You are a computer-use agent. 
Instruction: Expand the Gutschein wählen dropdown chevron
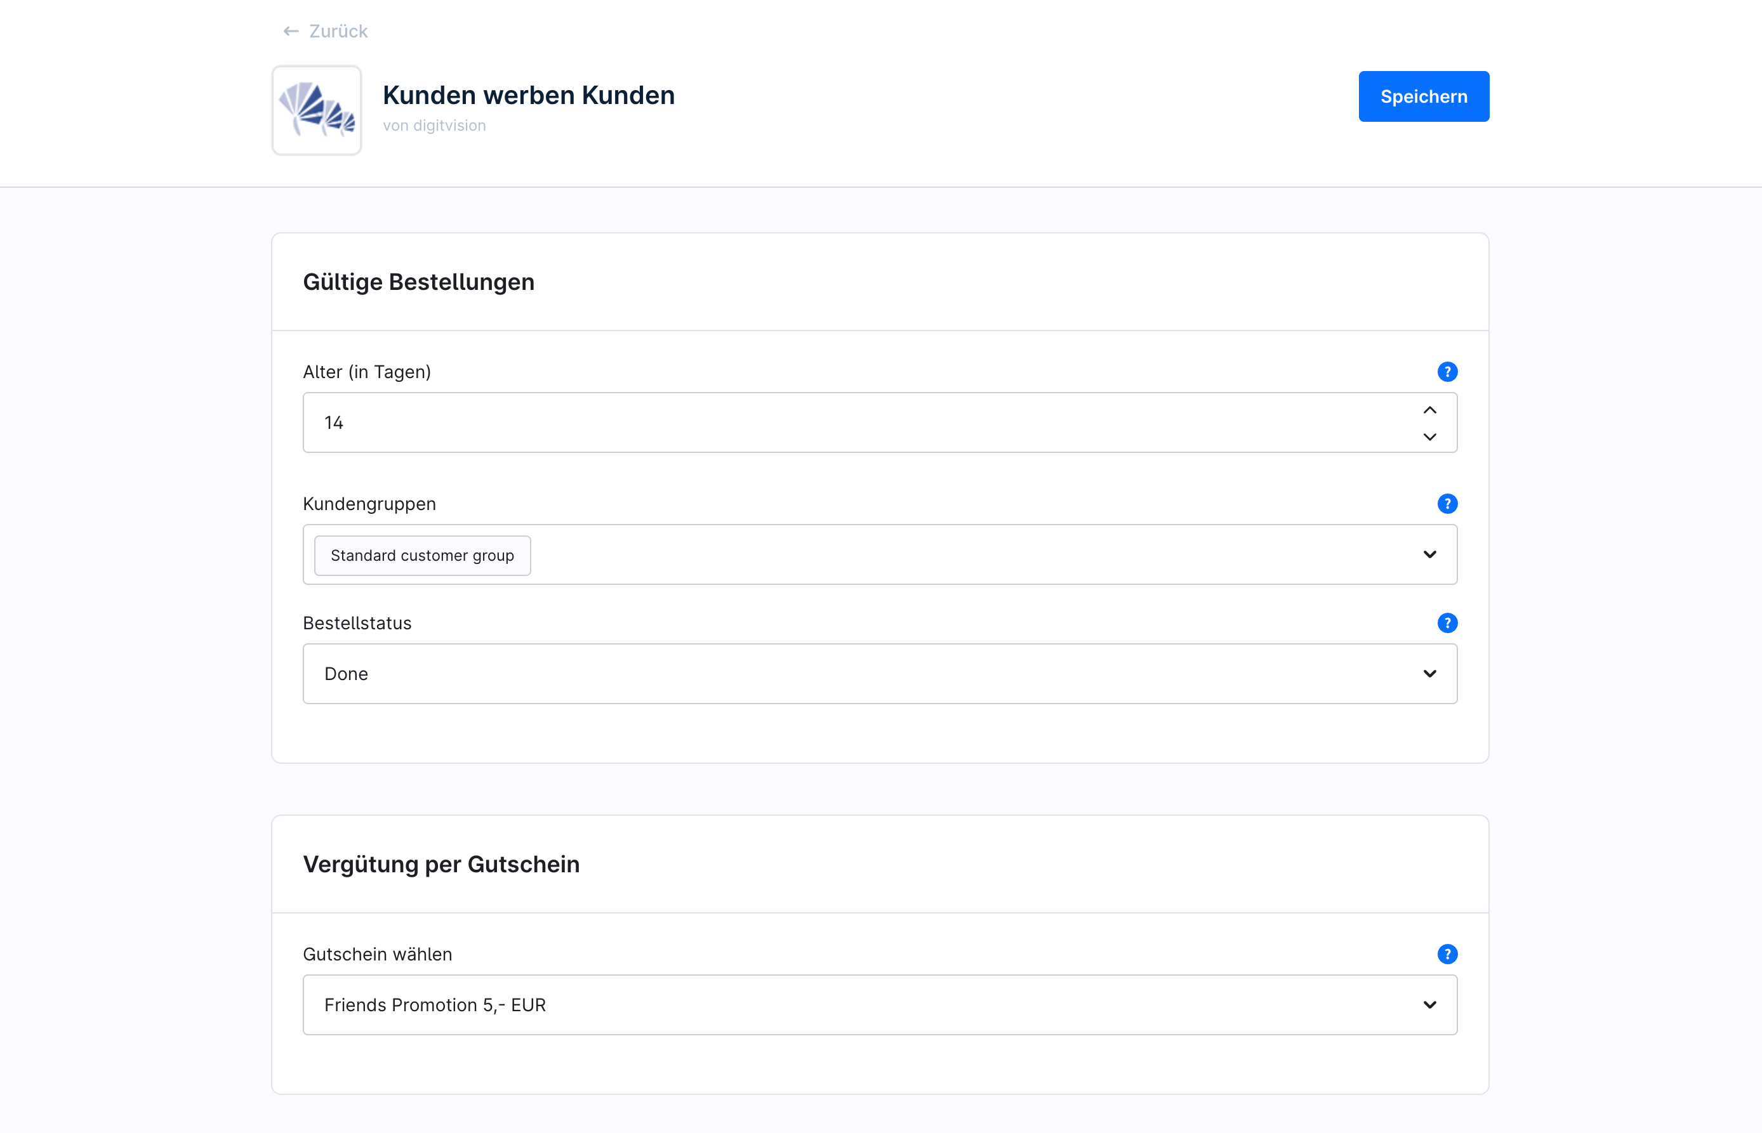(x=1429, y=1004)
